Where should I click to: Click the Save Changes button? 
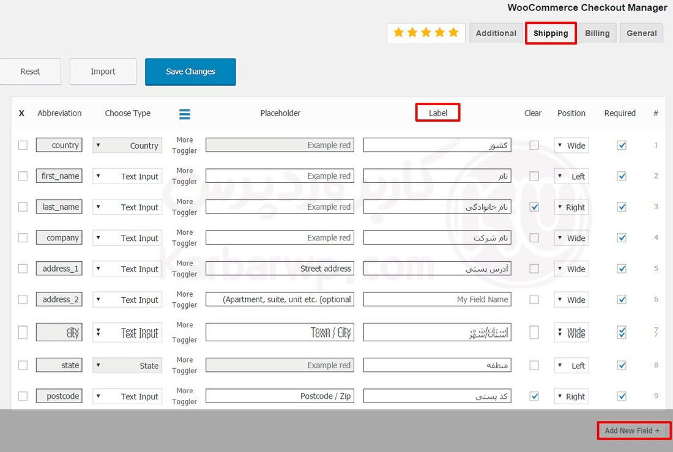(190, 72)
